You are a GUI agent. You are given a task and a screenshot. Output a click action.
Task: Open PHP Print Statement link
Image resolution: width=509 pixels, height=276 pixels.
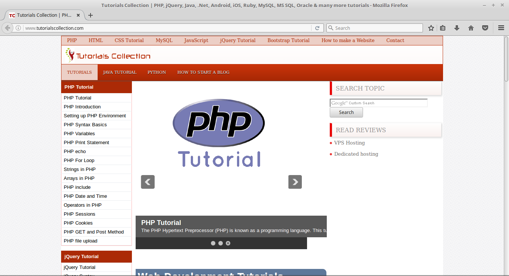[x=86, y=143]
